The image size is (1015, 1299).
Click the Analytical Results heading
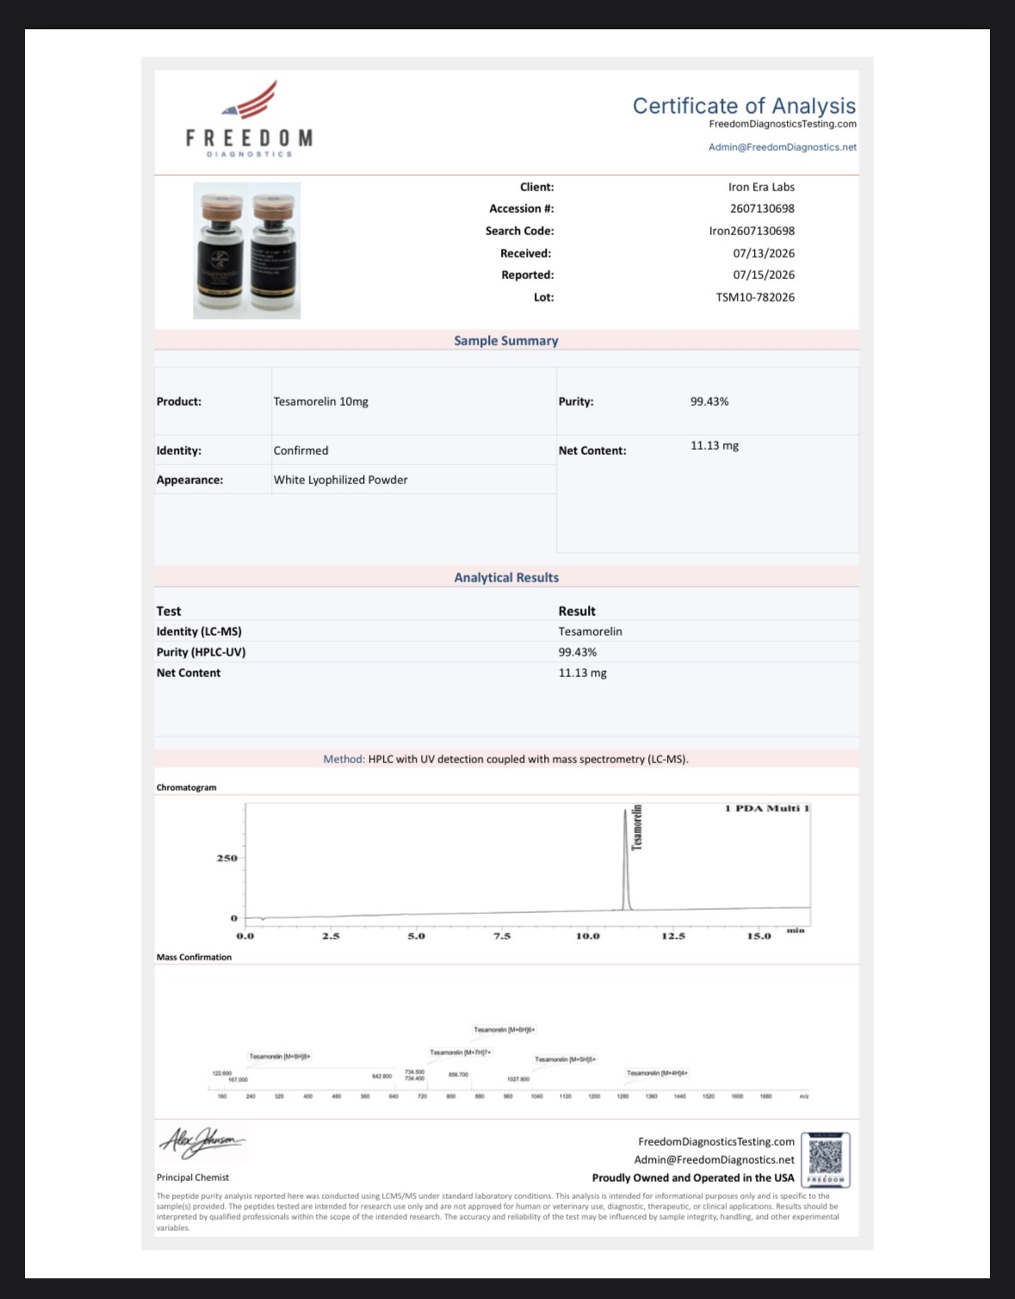[506, 577]
